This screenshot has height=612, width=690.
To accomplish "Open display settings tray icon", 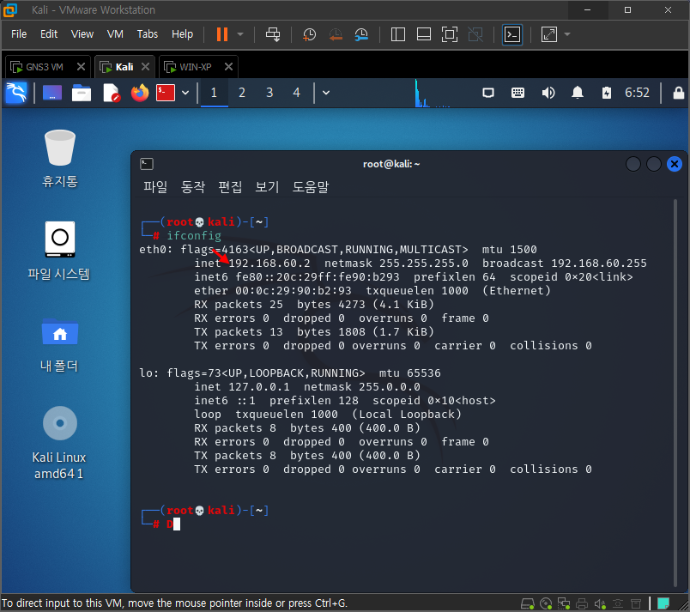I will tap(488, 93).
